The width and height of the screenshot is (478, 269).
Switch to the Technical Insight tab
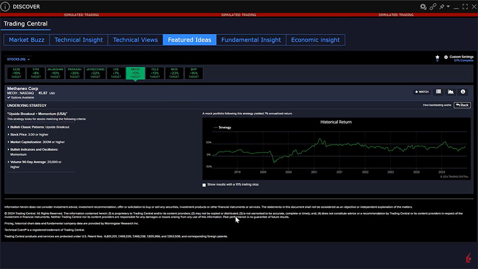[x=78, y=40]
